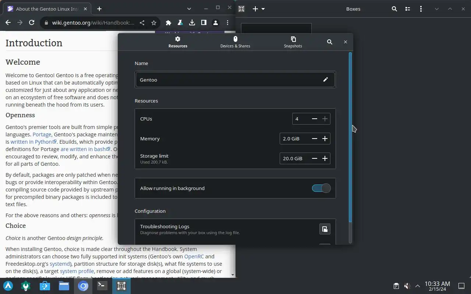This screenshot has width=471, height=294.
Task: Open the Chrome profile avatar icon
Action: pyautogui.click(x=216, y=23)
